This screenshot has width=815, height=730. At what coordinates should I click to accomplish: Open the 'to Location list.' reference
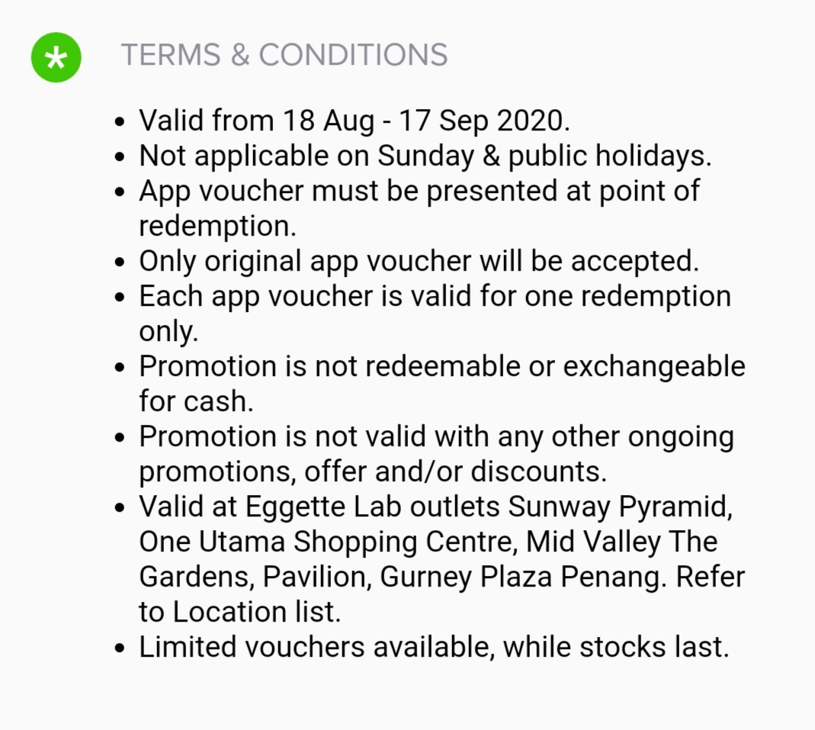239,612
